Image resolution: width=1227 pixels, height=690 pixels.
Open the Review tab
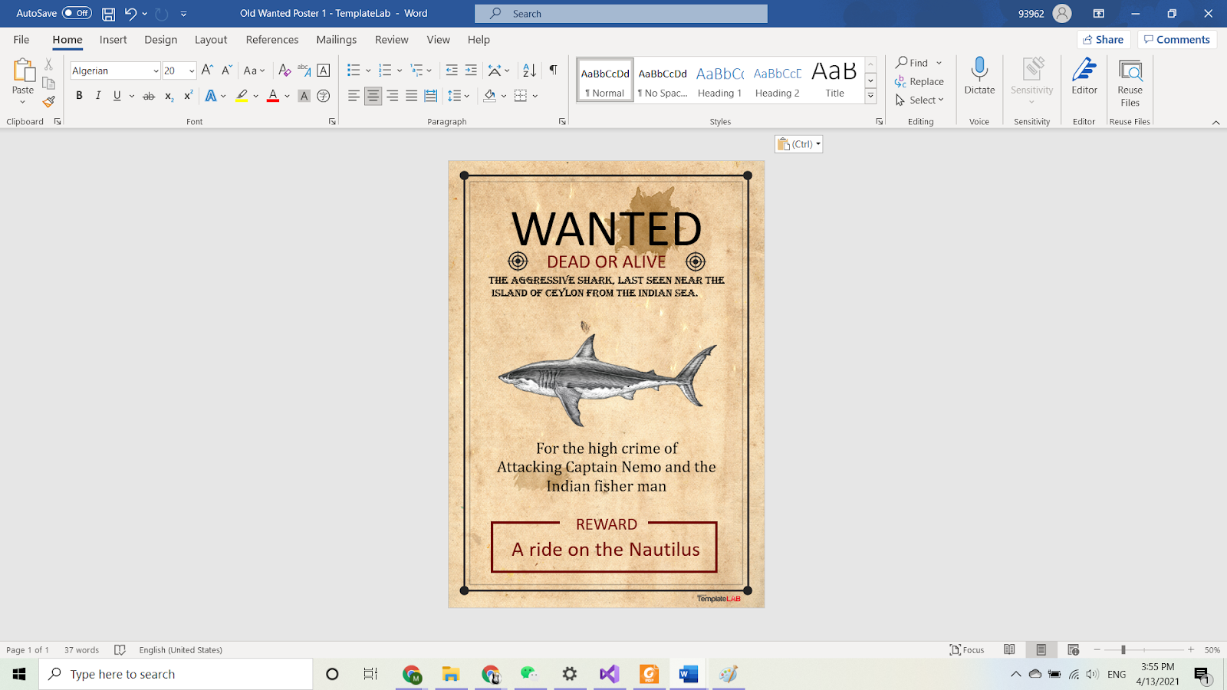[x=391, y=40]
